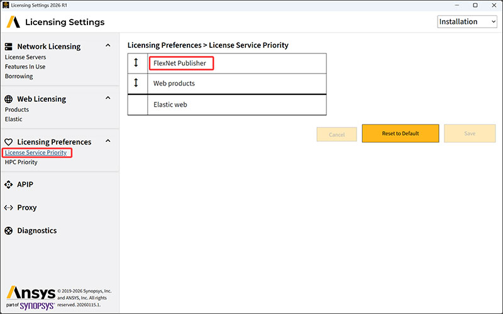
Task: Click the Save button
Action: click(470, 134)
